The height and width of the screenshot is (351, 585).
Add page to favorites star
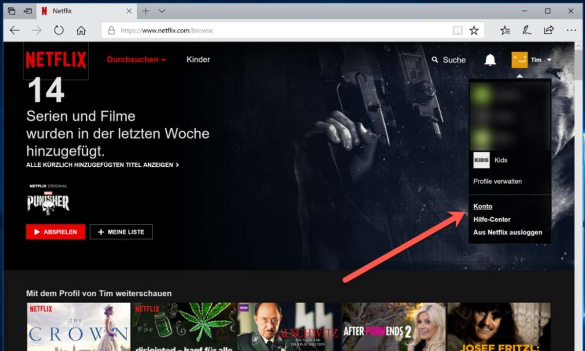tap(474, 30)
